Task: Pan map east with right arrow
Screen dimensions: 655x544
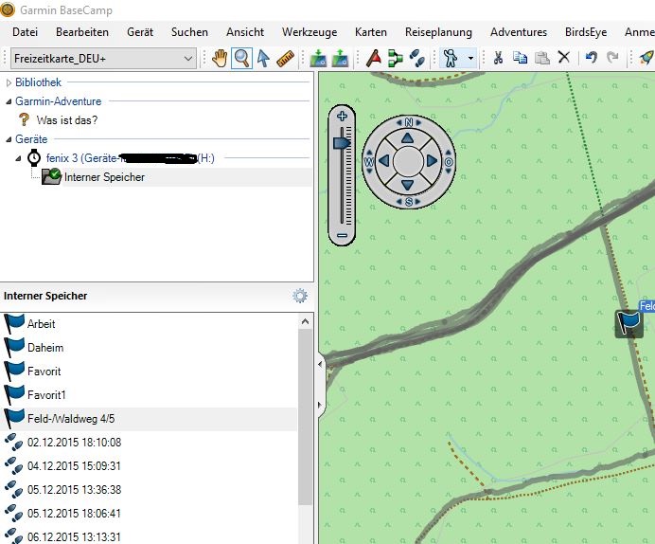Action: click(432, 161)
